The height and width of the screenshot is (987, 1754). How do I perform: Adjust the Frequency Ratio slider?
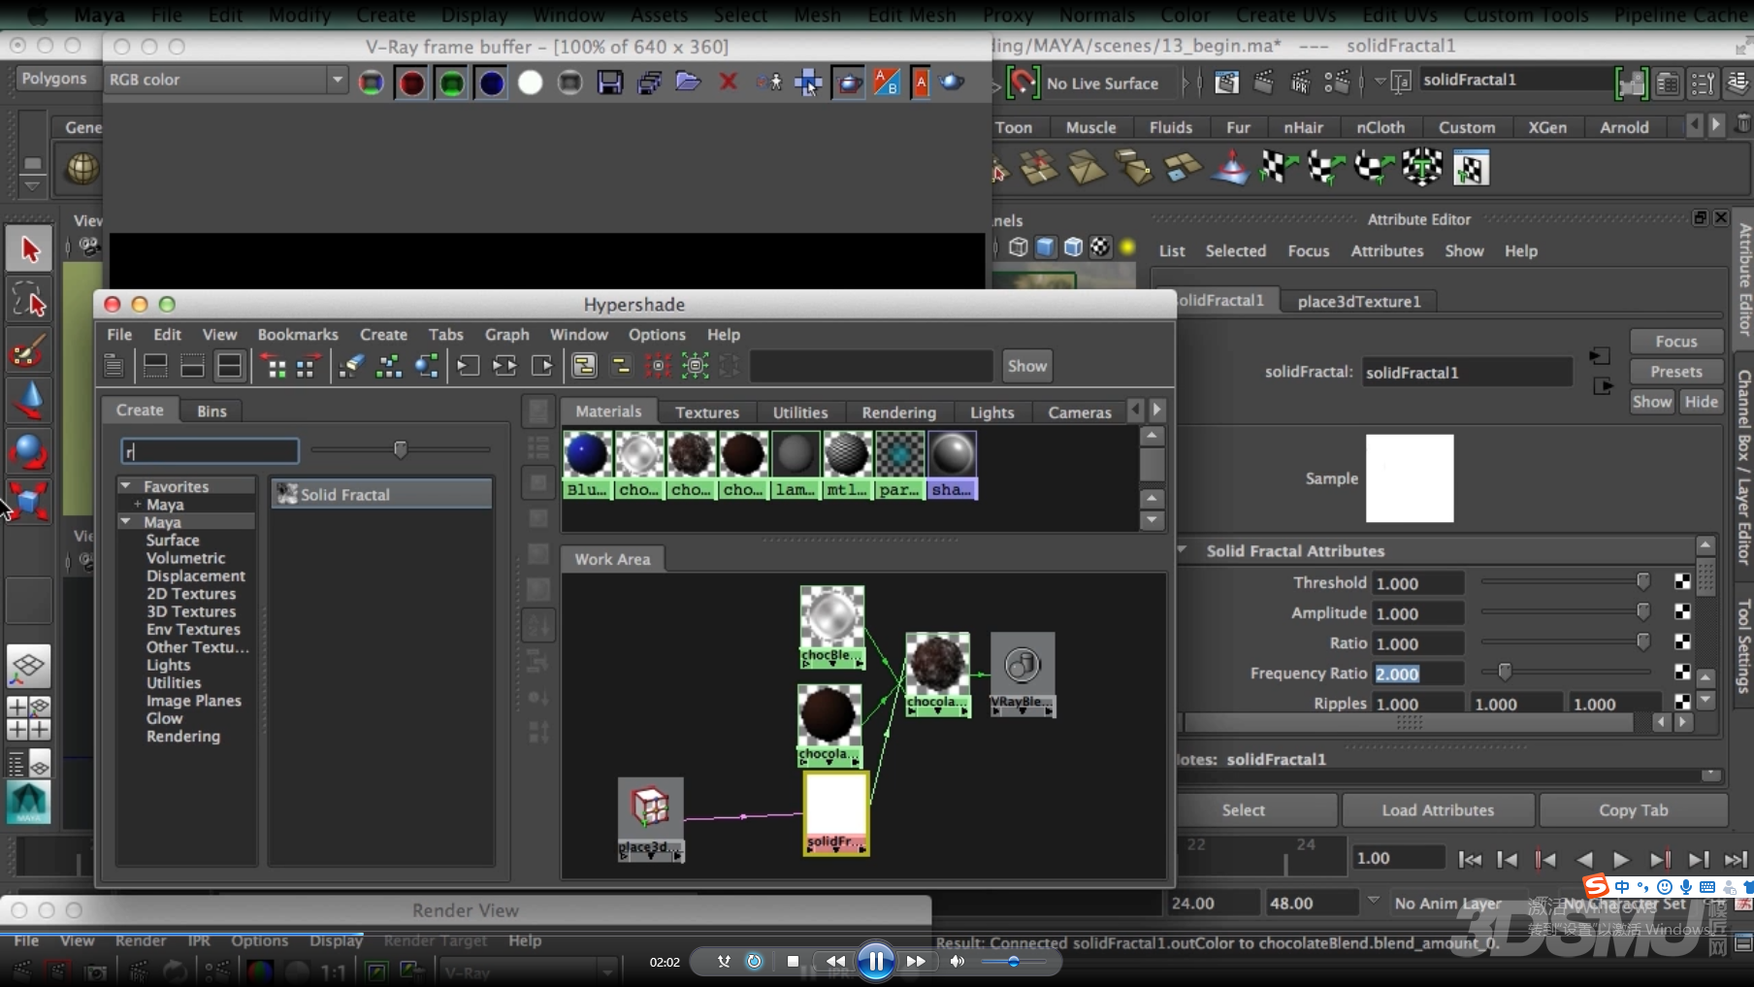tap(1505, 672)
